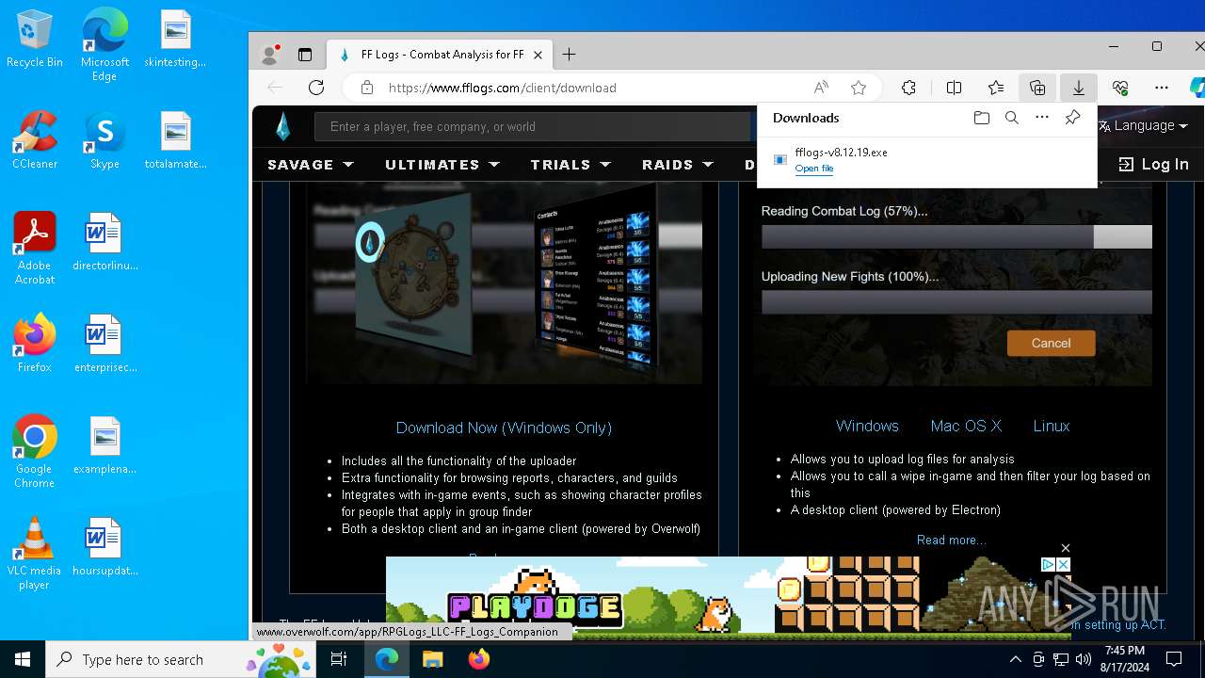Open more options in Downloads panel
1205x678 pixels.
point(1042,118)
